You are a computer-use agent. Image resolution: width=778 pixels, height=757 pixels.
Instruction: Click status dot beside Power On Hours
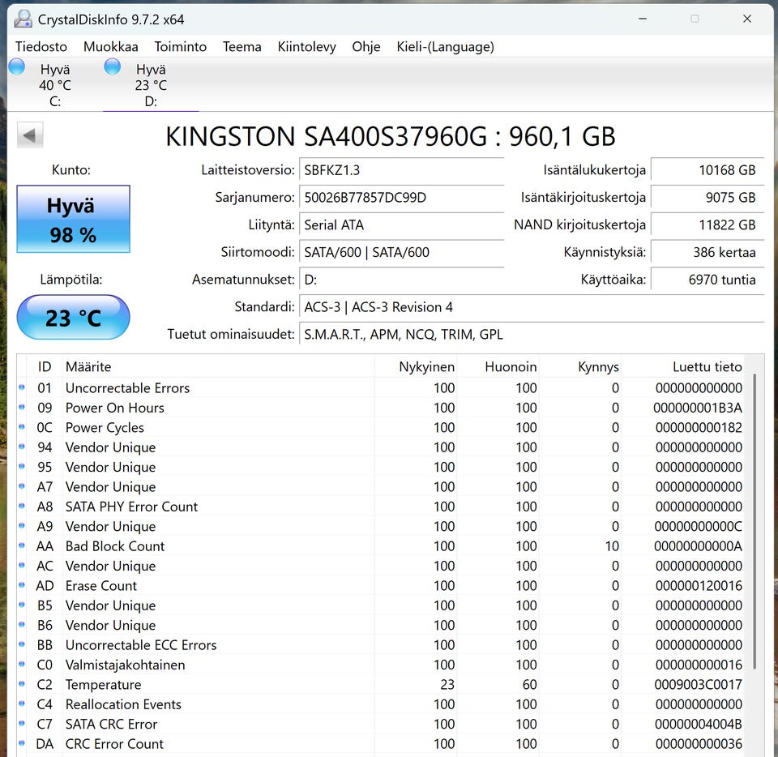(22, 408)
